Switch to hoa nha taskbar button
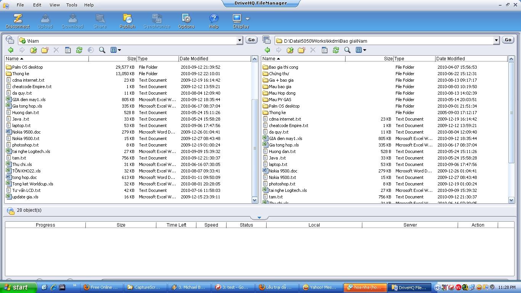The width and height of the screenshot is (521, 293). pos(365,287)
